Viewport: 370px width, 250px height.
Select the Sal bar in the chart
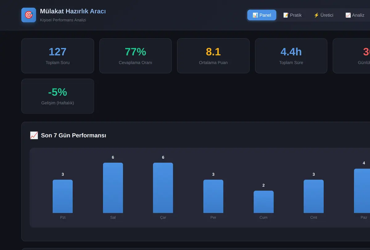coord(113,188)
